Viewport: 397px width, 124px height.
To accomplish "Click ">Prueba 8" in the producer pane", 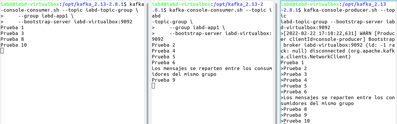I will (293, 109).
